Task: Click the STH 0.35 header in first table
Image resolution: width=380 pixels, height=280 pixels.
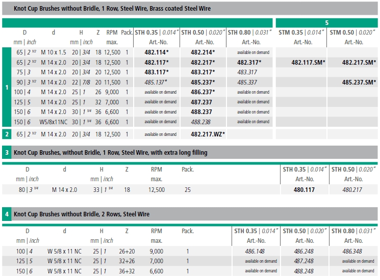Action: 157,33
